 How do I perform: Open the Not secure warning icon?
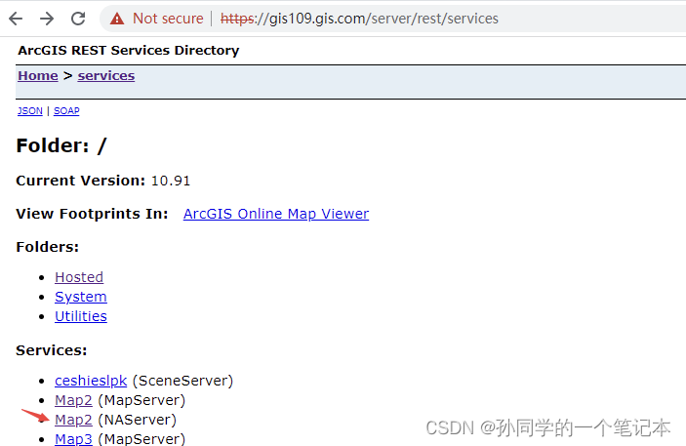pyautogui.click(x=117, y=19)
